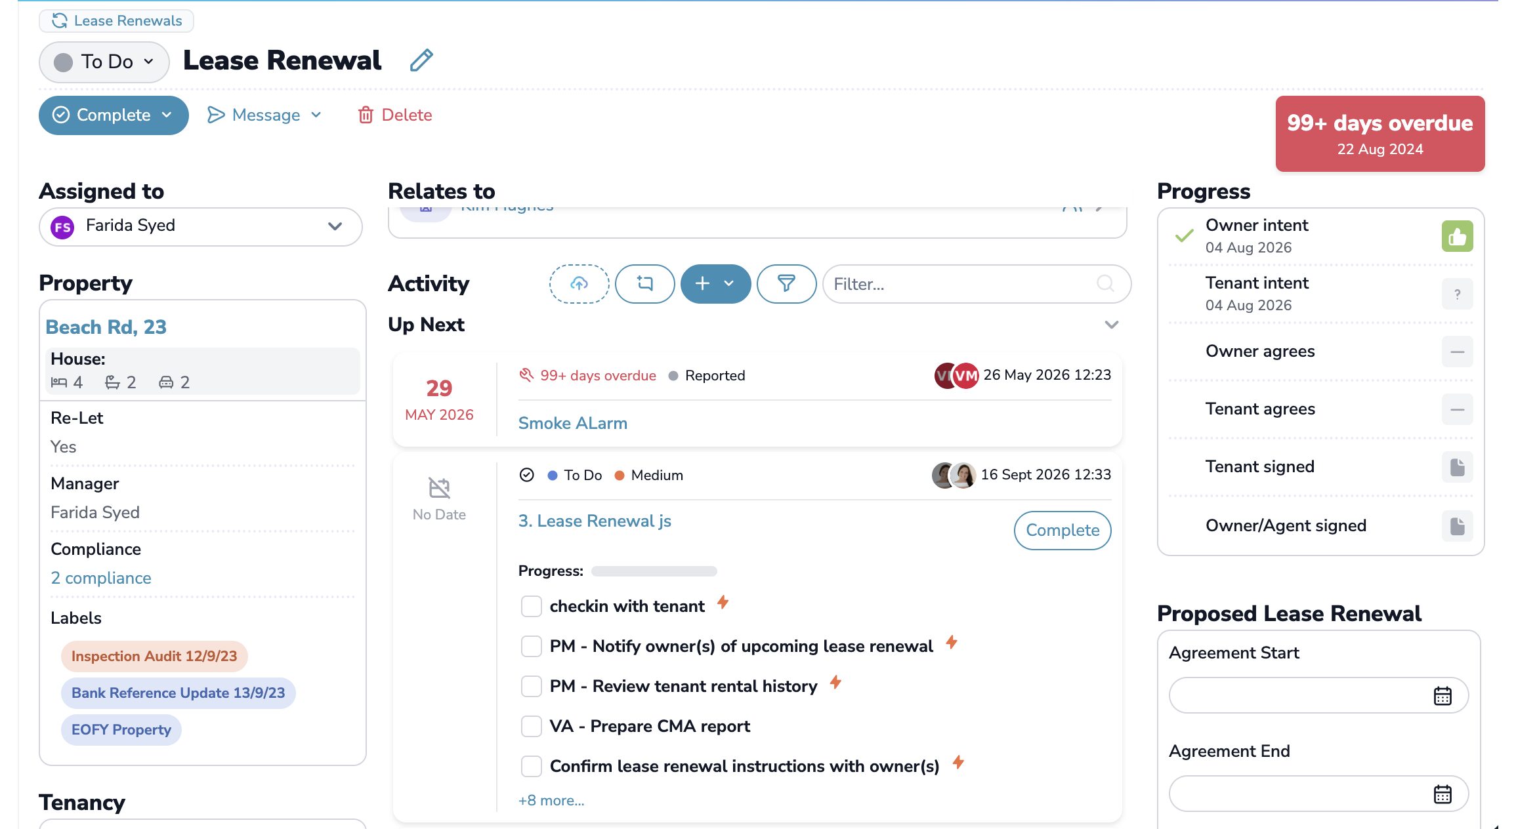1516x829 pixels.
Task: Click the search magnifier in Filter field
Action: pos(1105,283)
